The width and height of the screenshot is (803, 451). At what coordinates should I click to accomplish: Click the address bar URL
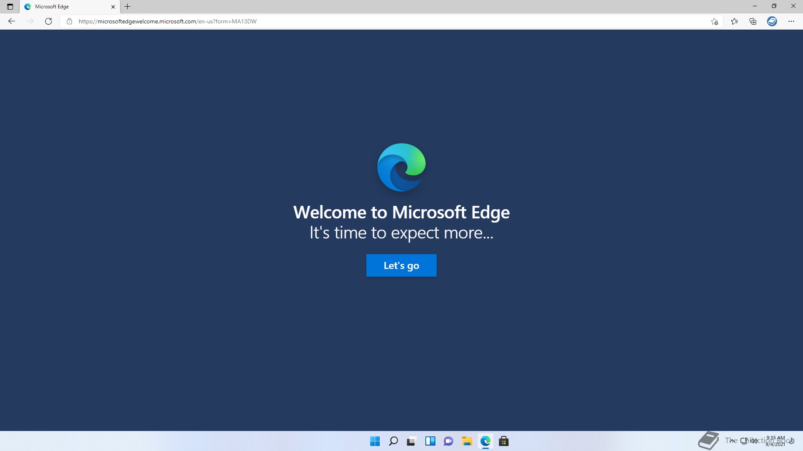167,21
